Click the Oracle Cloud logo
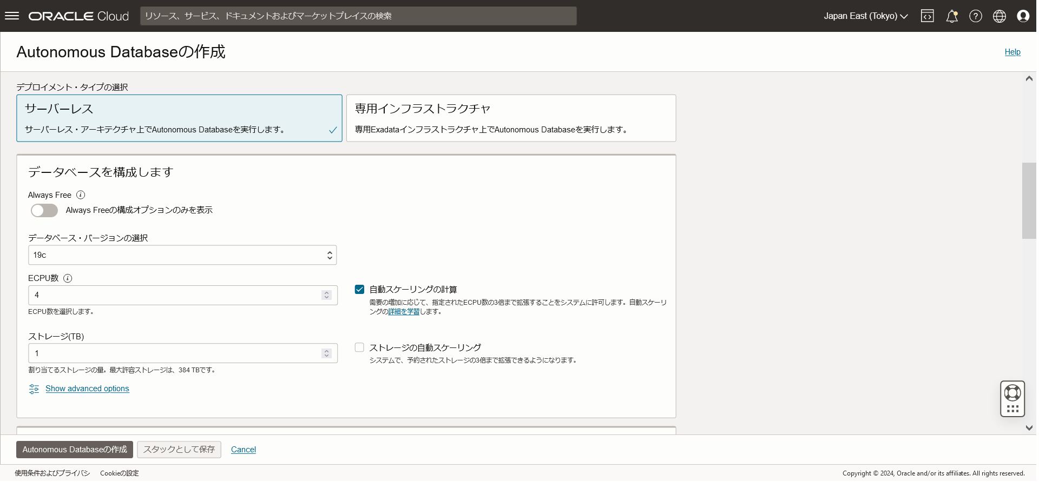Screen dimensions: 1039x482 point(78,16)
